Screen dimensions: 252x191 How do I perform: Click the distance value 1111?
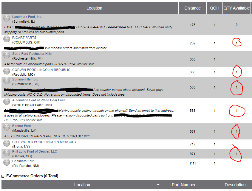[192, 163]
